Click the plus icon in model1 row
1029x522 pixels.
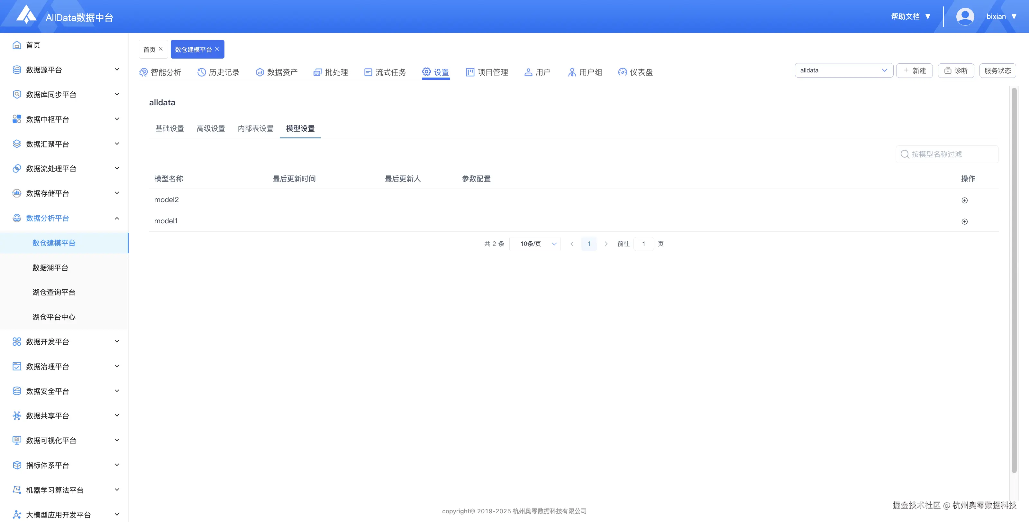[x=964, y=221]
